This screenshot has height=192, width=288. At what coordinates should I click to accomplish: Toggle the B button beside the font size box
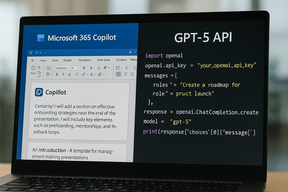point(84,68)
